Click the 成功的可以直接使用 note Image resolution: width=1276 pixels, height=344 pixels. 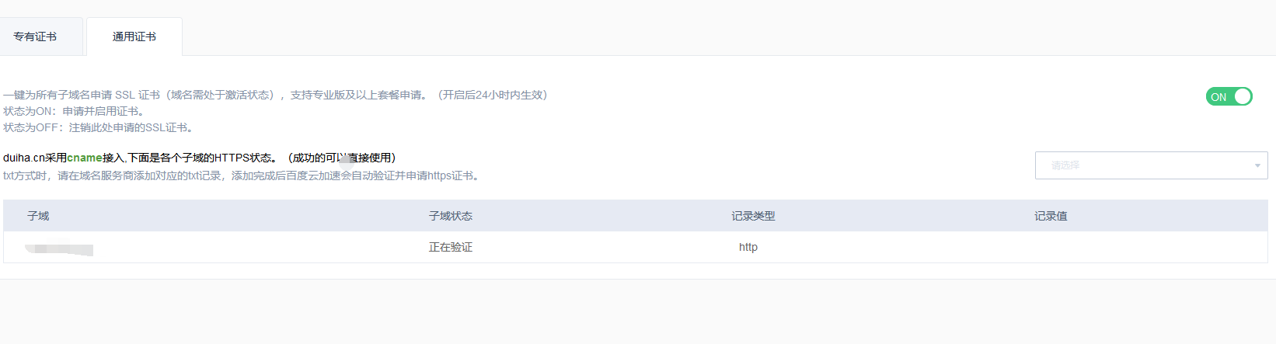pos(342,158)
